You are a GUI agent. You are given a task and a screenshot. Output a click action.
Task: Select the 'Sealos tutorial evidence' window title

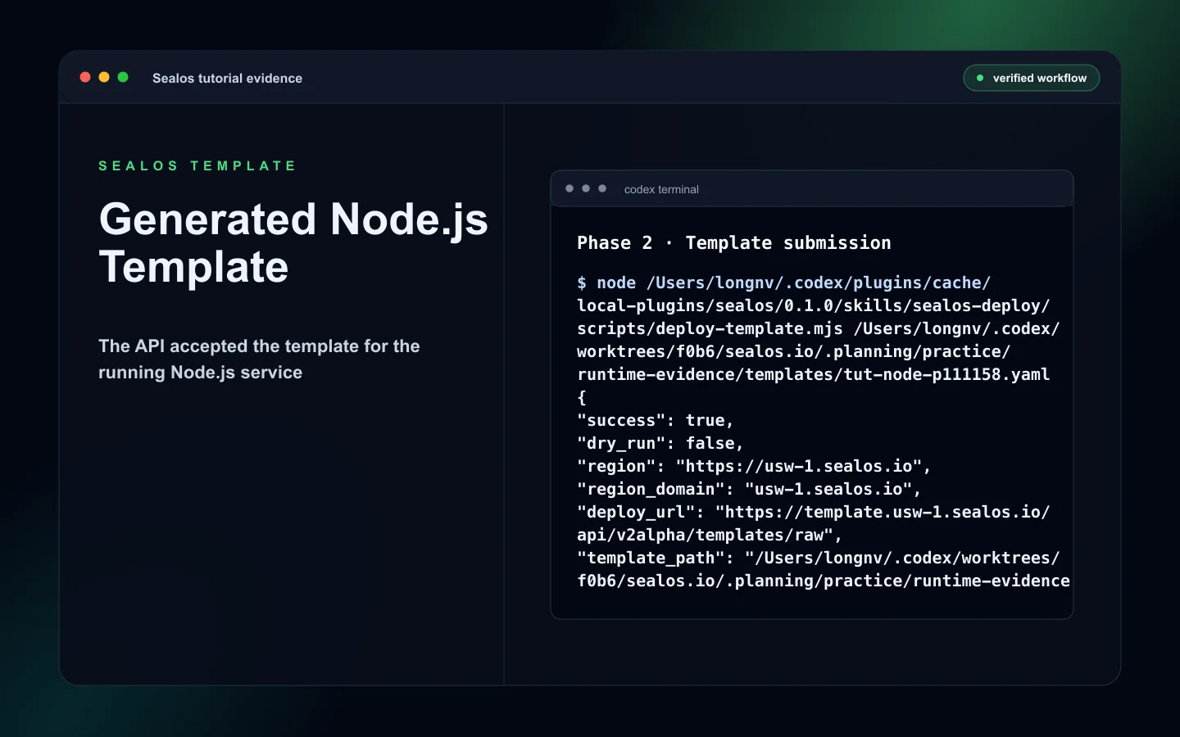[x=227, y=78]
